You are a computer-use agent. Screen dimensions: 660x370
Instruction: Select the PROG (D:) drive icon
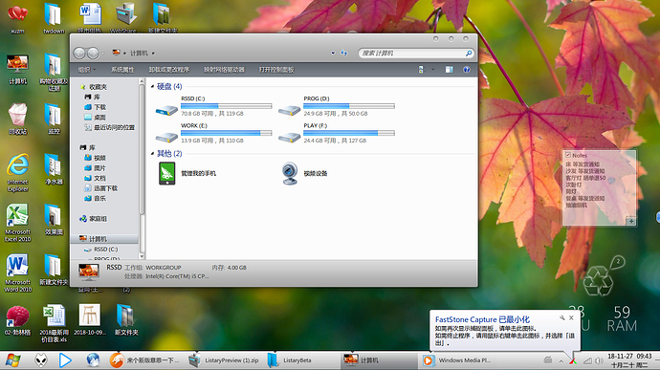pyautogui.click(x=290, y=110)
